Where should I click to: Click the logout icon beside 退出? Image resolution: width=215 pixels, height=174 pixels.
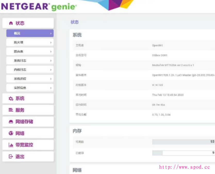(x=11, y=157)
